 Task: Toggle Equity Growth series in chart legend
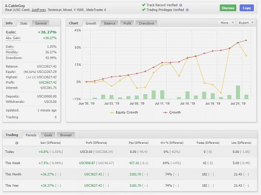pos(124,112)
